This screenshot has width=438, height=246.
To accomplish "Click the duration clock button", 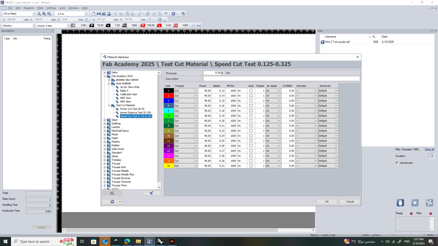I will click(x=432, y=156).
